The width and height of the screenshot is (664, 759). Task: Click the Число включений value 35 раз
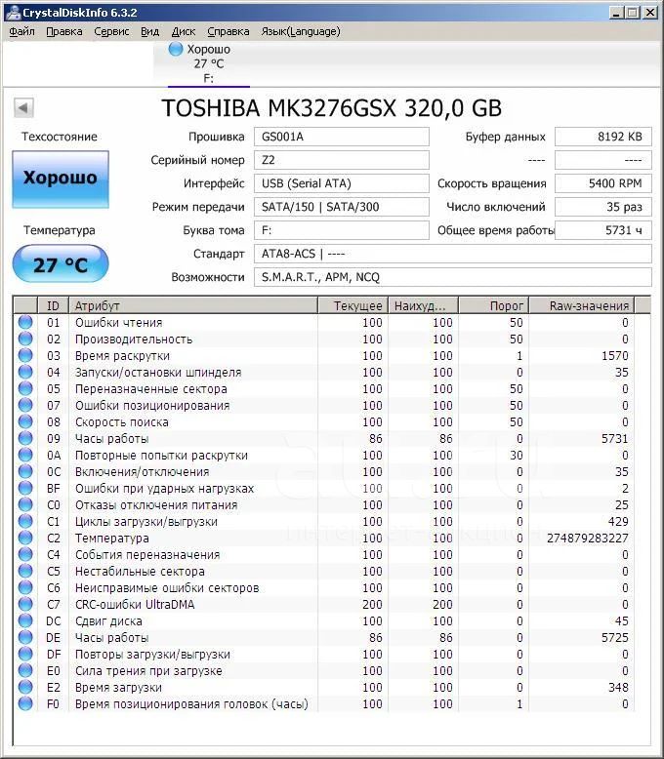pos(602,207)
